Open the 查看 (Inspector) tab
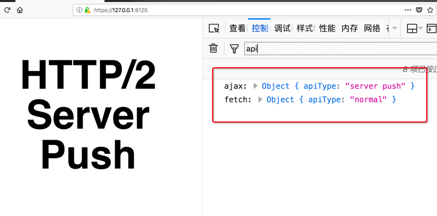The image size is (437, 216). [x=238, y=28]
